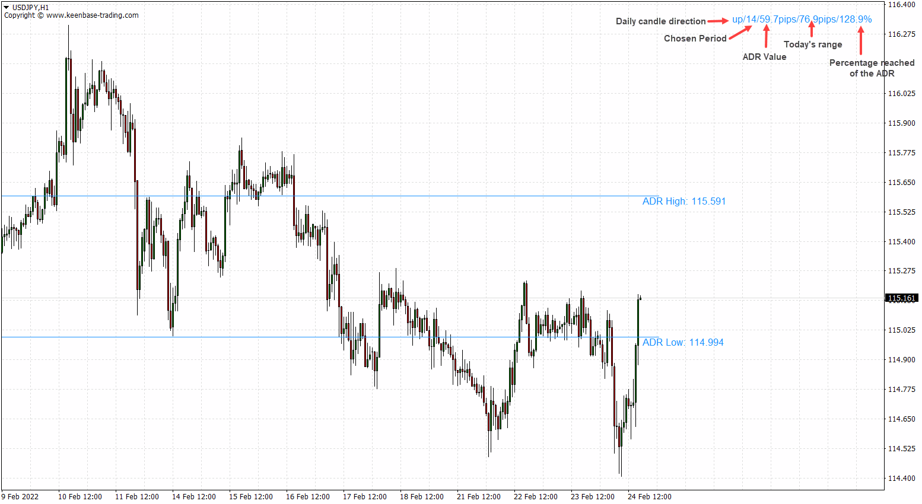Click the 14 Feb 12:00 time label
922x504 pixels.
point(194,497)
